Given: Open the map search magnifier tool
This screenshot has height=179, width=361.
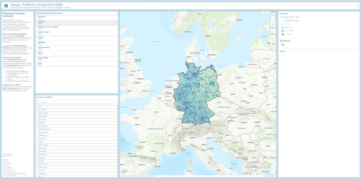Looking at the screenshot, I should tap(273, 18).
